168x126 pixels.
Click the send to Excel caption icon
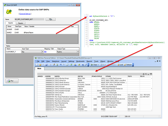pyautogui.click(x=146, y=74)
